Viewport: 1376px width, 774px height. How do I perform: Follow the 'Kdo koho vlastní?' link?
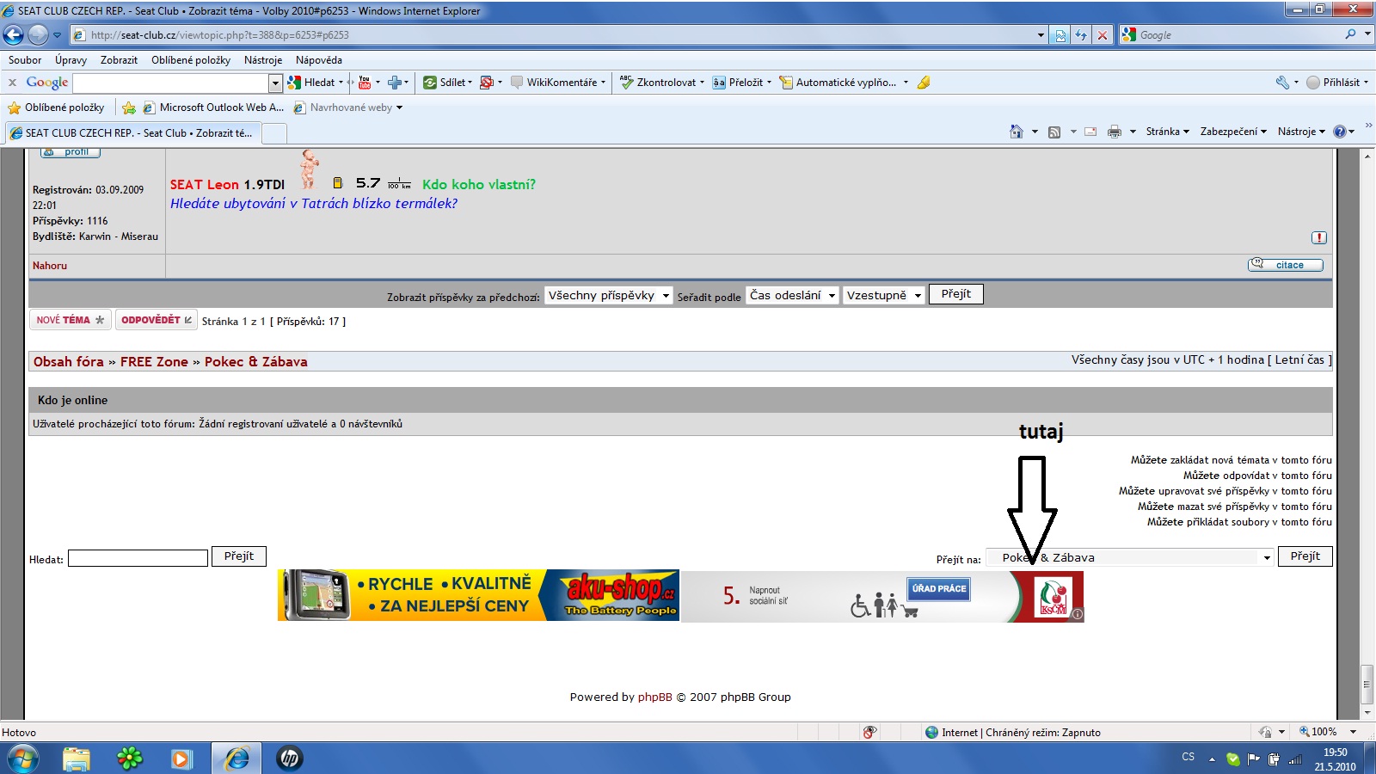pyautogui.click(x=478, y=184)
